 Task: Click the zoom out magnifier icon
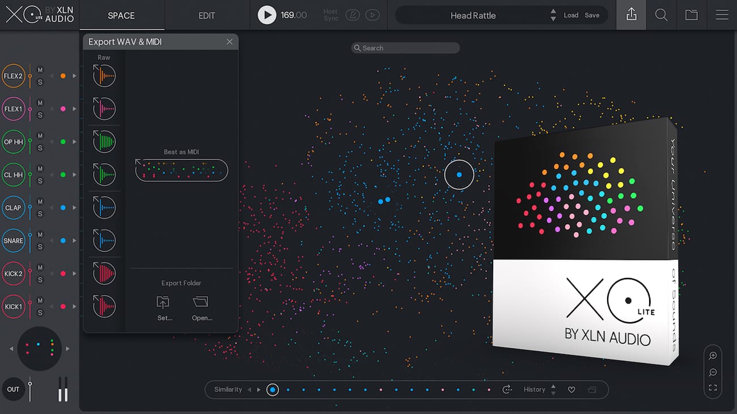point(713,372)
